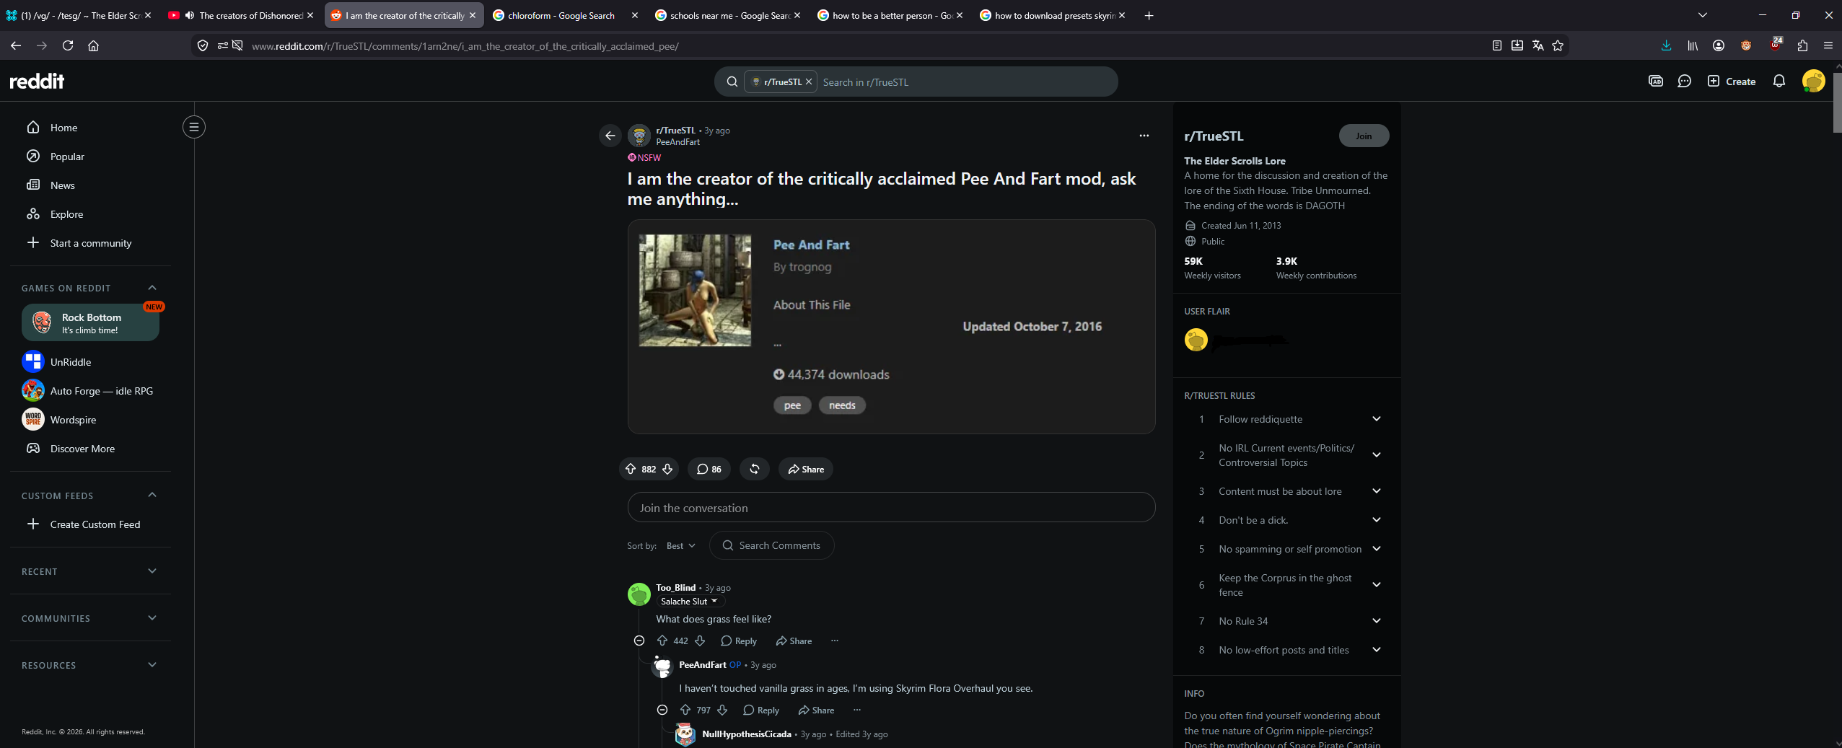Open Popular in Reddit sidebar
Viewport: 1842px width, 748px height.
coord(91,157)
